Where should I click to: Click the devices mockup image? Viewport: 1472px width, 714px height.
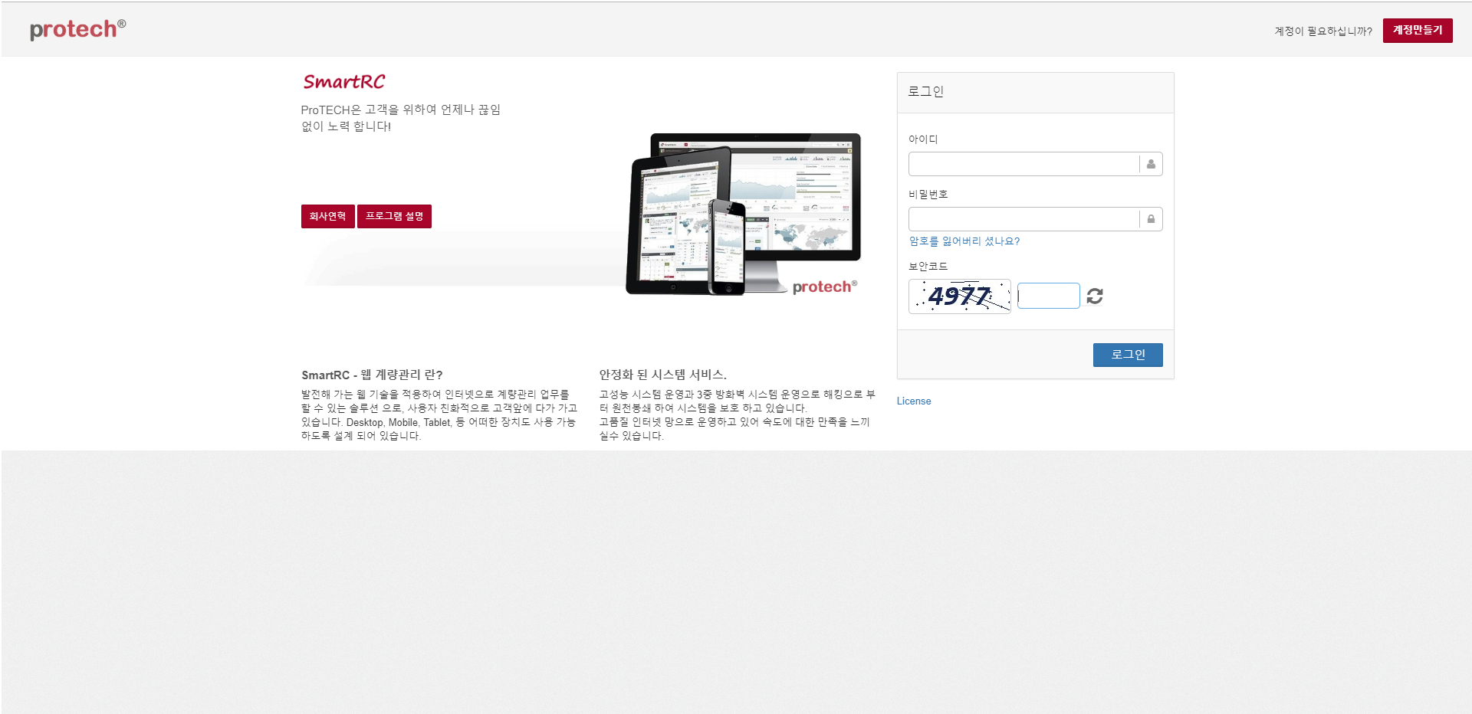pos(742,215)
